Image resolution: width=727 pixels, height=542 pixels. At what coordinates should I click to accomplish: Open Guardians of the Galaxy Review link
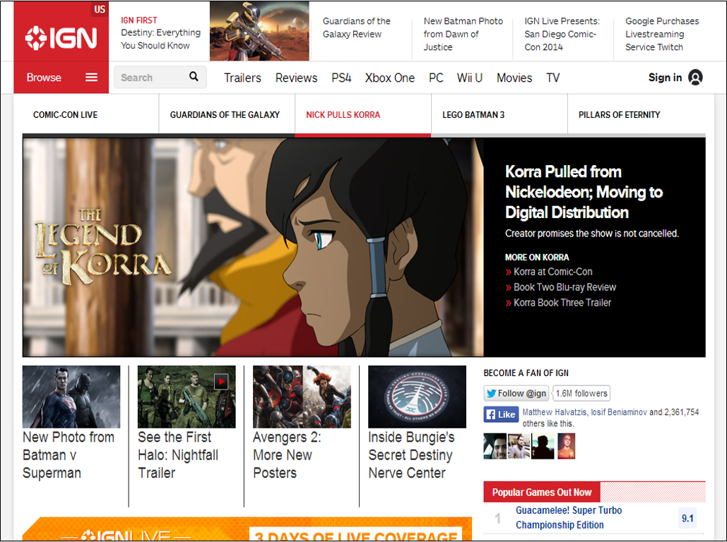click(x=356, y=28)
